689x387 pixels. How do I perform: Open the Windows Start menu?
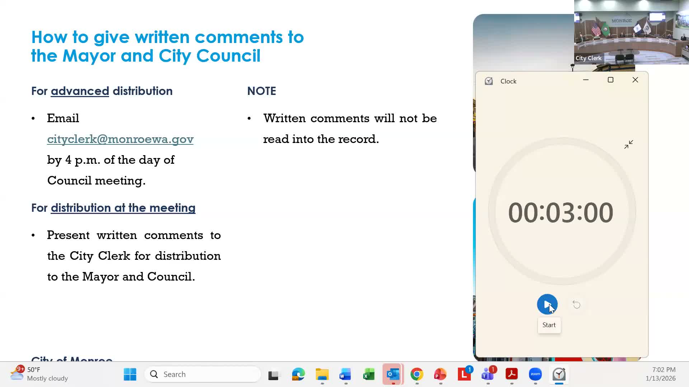coord(130,374)
